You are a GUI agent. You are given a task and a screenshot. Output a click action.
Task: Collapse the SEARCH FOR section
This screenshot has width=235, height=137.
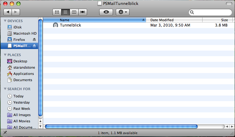(x=5, y=89)
